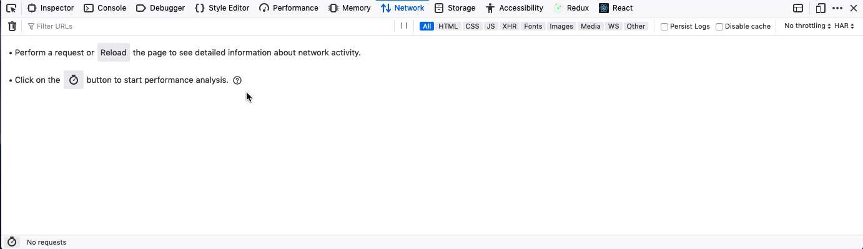This screenshot has height=249, width=863.
Task: Enable the Persist Logs checkbox
Action: coord(664,27)
